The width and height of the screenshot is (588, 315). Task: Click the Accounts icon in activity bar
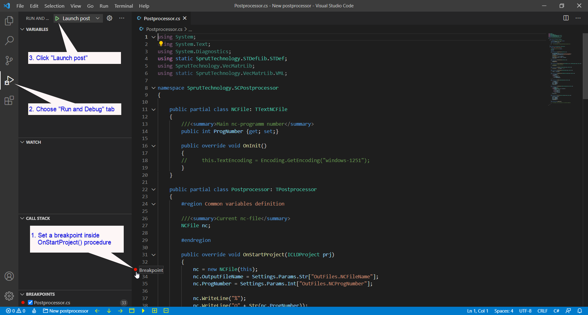9,276
